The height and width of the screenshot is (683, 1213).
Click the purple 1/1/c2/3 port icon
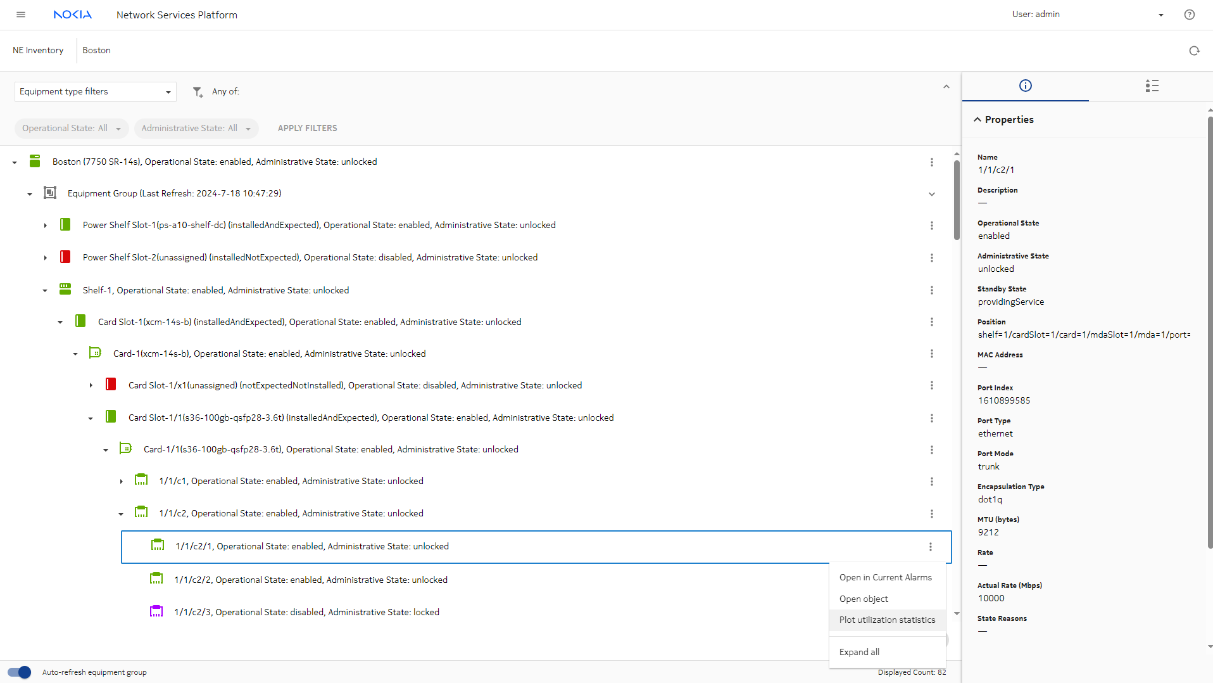click(x=156, y=612)
